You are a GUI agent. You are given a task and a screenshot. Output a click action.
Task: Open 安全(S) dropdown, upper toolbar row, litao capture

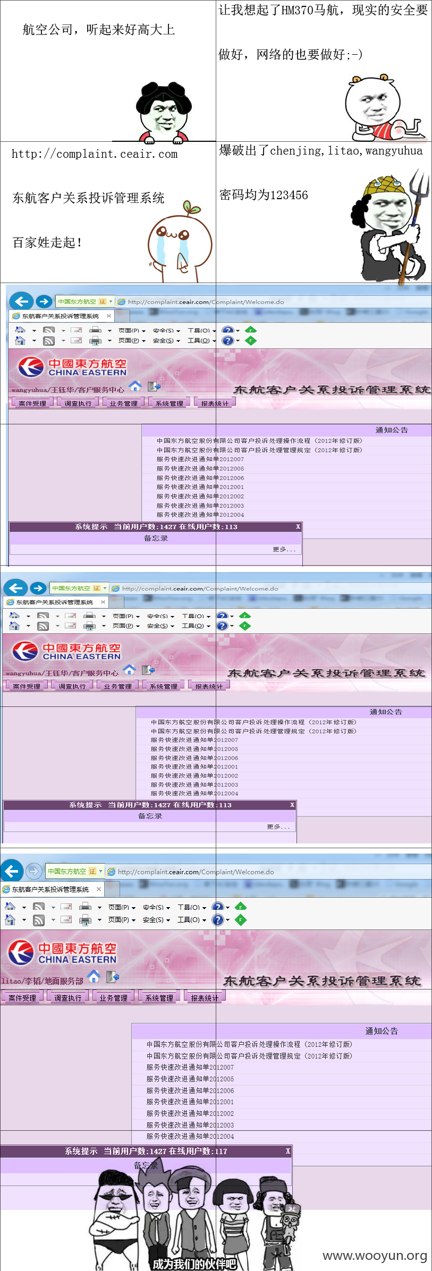click(156, 907)
